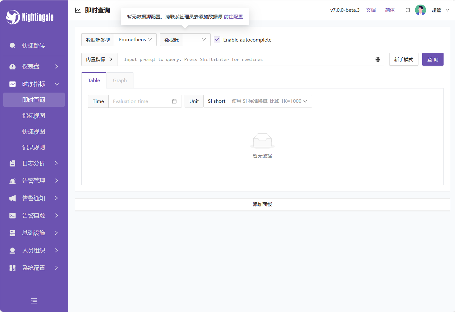The width and height of the screenshot is (455, 312).
Task: Open the empty 数据源 dropdown
Action: pyautogui.click(x=196, y=40)
